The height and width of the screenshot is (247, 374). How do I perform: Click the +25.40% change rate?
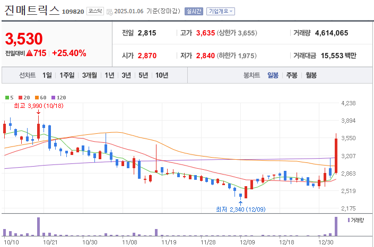click(x=69, y=53)
